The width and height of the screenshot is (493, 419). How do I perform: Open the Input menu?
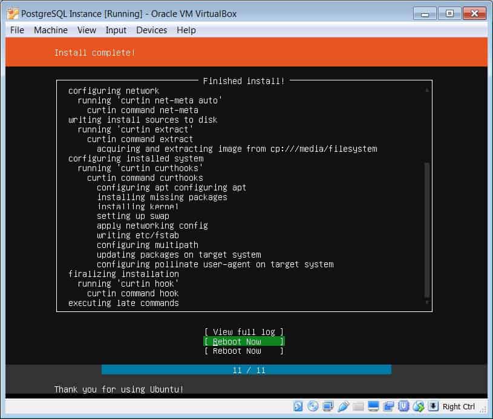116,30
